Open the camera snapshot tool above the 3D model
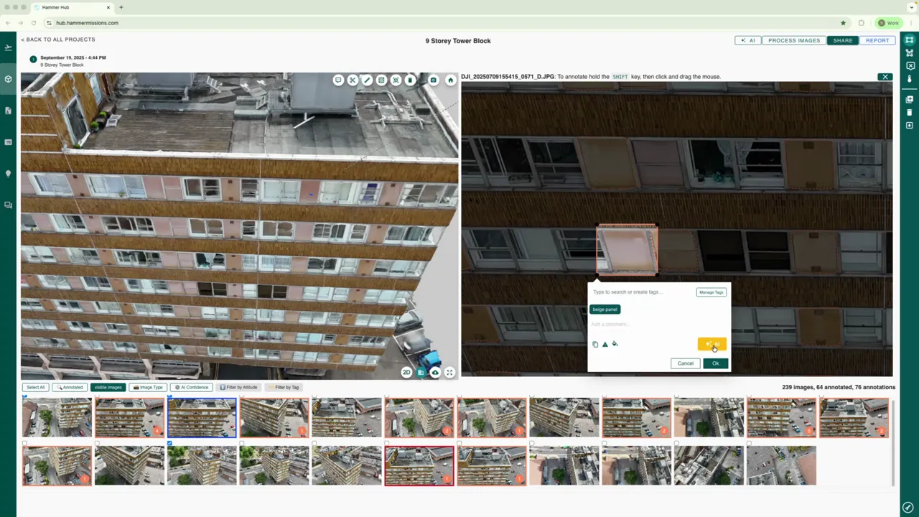 [433, 80]
